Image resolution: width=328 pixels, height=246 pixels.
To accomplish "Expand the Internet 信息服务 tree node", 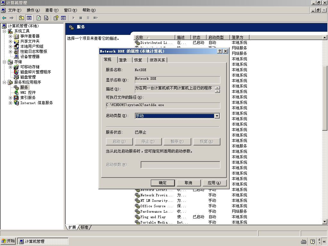I will [11, 103].
